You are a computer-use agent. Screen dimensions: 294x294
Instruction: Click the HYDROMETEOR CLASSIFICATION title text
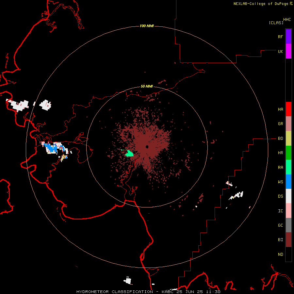(115, 292)
